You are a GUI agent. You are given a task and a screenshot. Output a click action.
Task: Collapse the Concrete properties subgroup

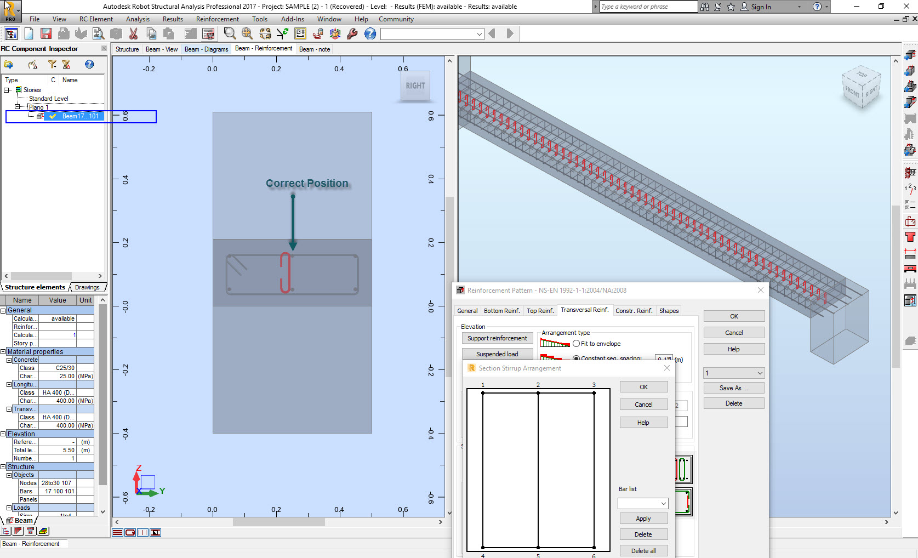(9, 360)
